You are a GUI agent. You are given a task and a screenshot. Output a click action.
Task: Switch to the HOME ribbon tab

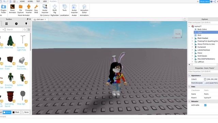point(22,1)
